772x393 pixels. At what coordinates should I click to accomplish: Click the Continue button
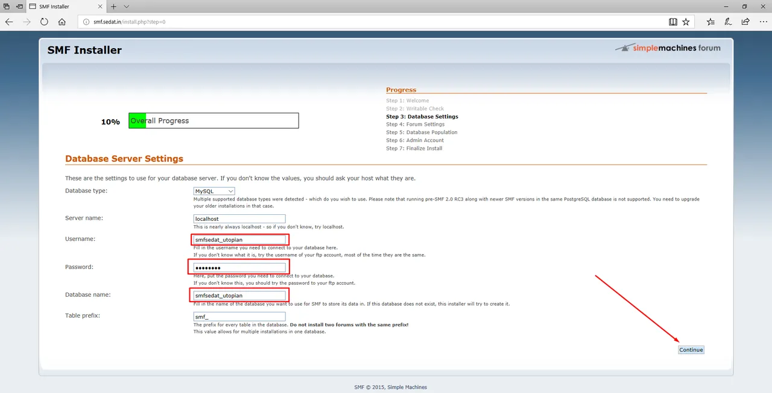coord(691,350)
